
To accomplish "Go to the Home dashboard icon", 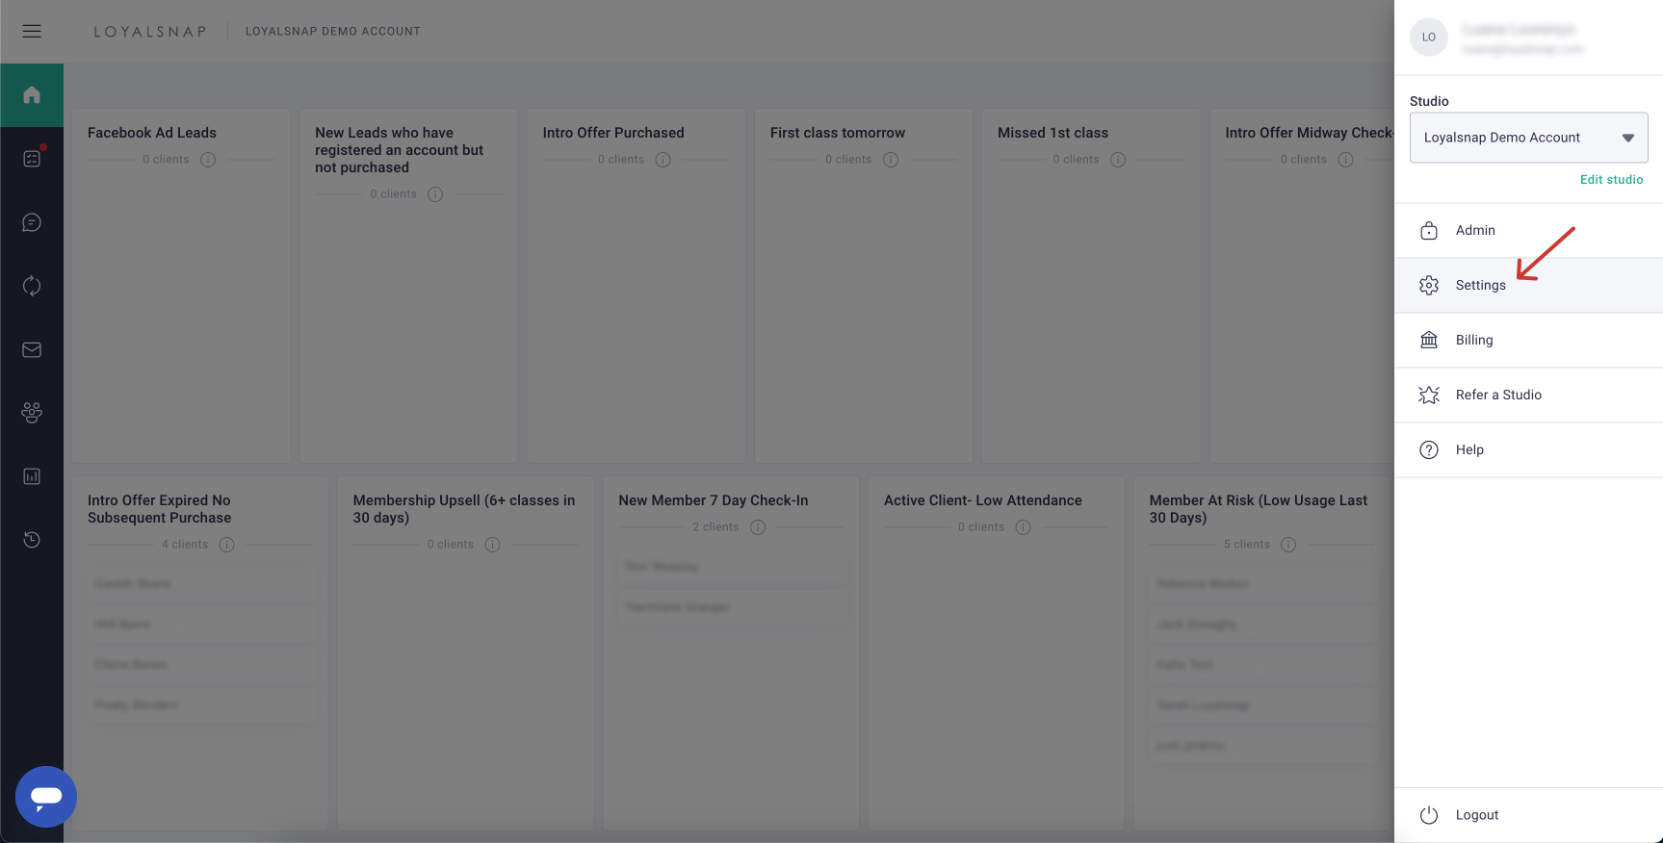I will 32,95.
